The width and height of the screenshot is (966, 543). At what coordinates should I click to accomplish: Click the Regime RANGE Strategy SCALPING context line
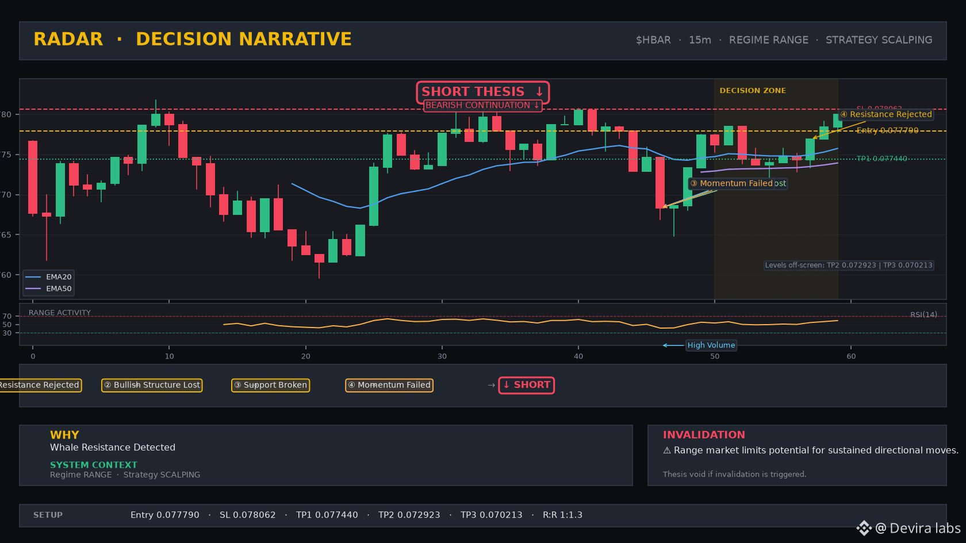(x=125, y=475)
